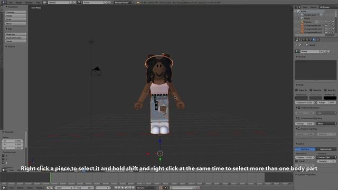Open the outliner View menu
This screenshot has height=190, width=338.
(x=305, y=7)
